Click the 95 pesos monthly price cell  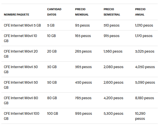82,25
